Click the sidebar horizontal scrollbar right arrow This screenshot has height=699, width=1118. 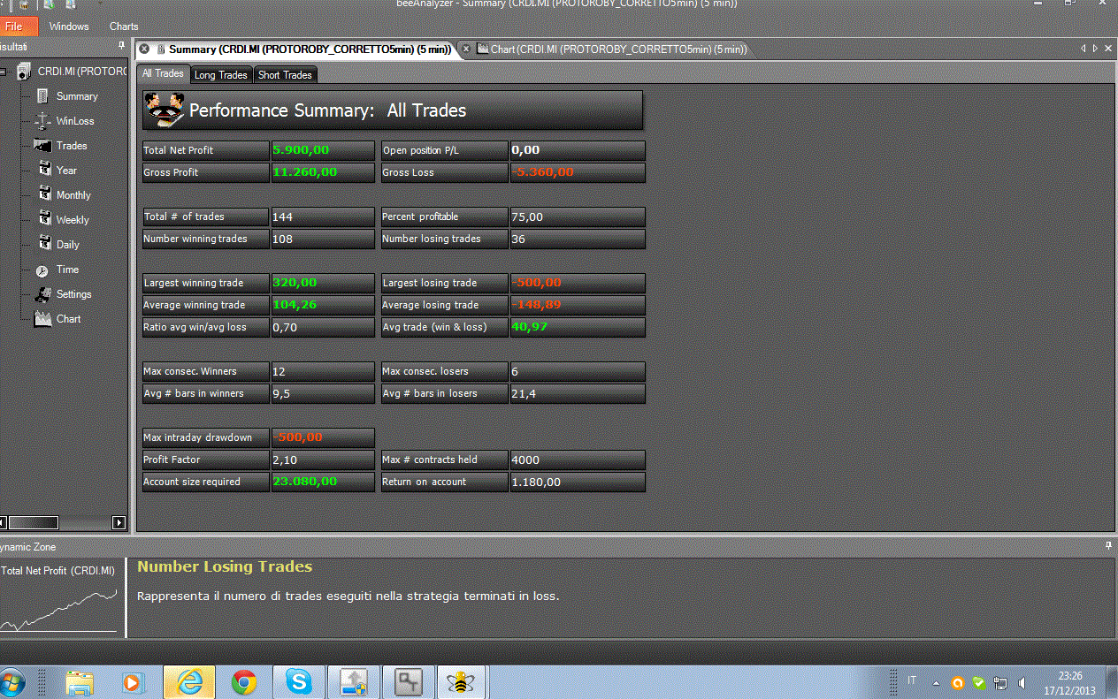click(119, 523)
